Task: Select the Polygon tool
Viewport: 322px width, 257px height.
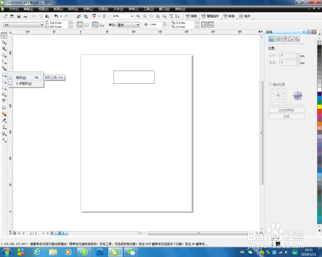Action: 4,88
